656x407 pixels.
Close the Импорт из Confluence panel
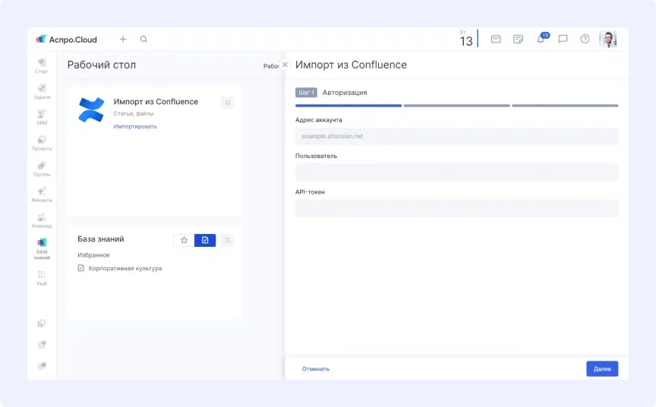(285, 65)
